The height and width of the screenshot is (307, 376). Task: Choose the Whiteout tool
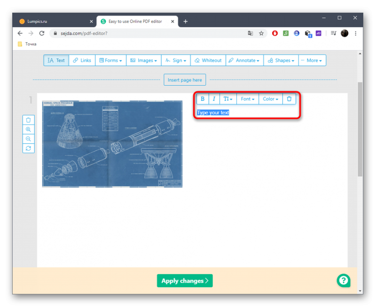tap(208, 60)
